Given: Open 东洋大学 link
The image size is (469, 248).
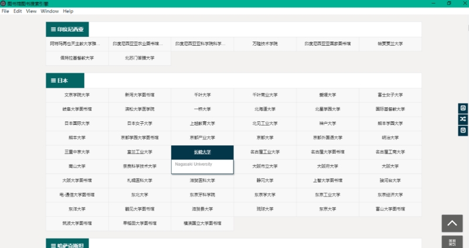Looking at the screenshot, I should tap(77, 209).
